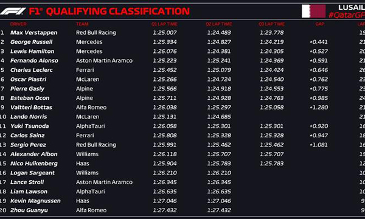This screenshot has height=219, width=365.
Task: Click Verstappen's Q3 time 1:23.778
Action: click(x=272, y=33)
